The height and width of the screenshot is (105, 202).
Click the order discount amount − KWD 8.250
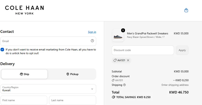coord(181,80)
